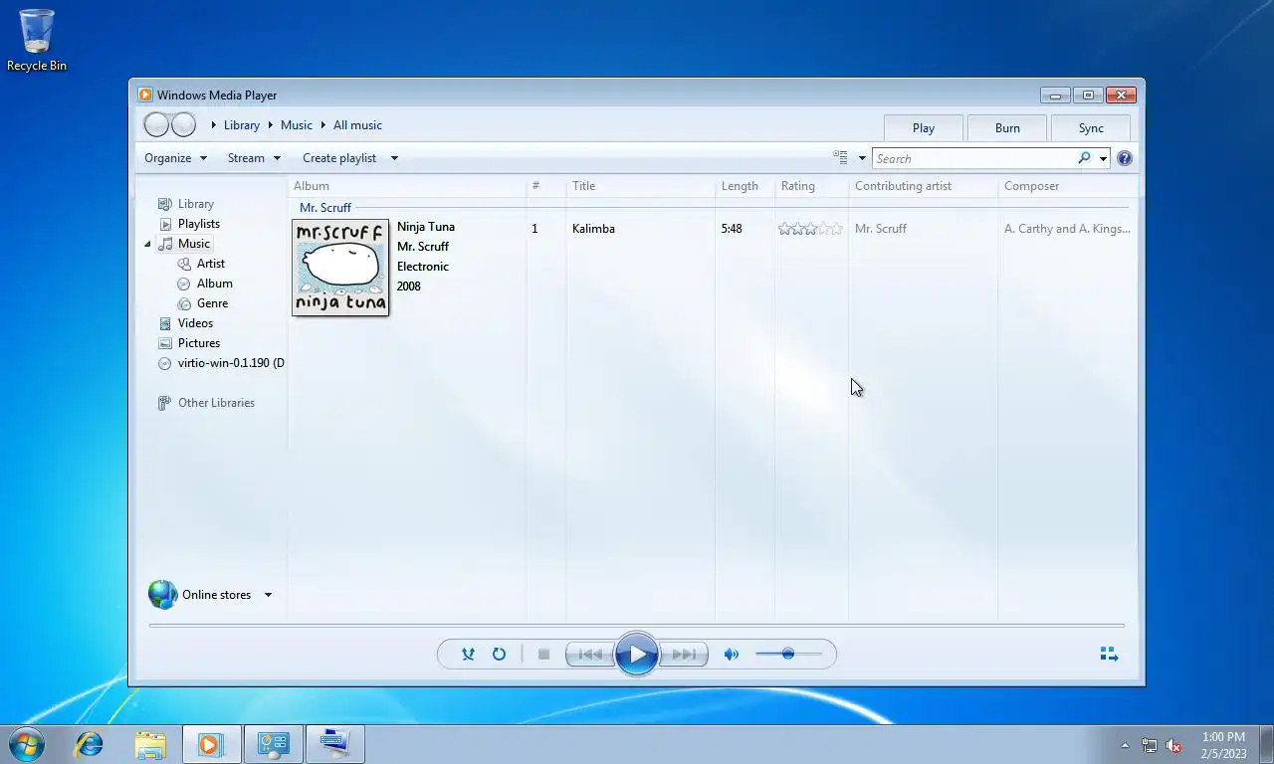Click the Online stores globe icon
The height and width of the screenshot is (764, 1274).
click(162, 594)
